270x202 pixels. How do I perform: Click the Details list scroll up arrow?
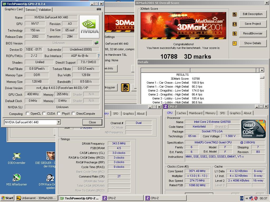[262, 70]
